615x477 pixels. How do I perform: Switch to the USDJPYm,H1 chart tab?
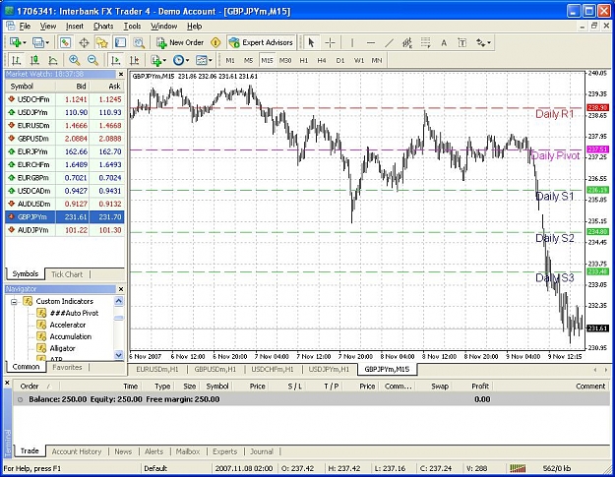pos(329,369)
